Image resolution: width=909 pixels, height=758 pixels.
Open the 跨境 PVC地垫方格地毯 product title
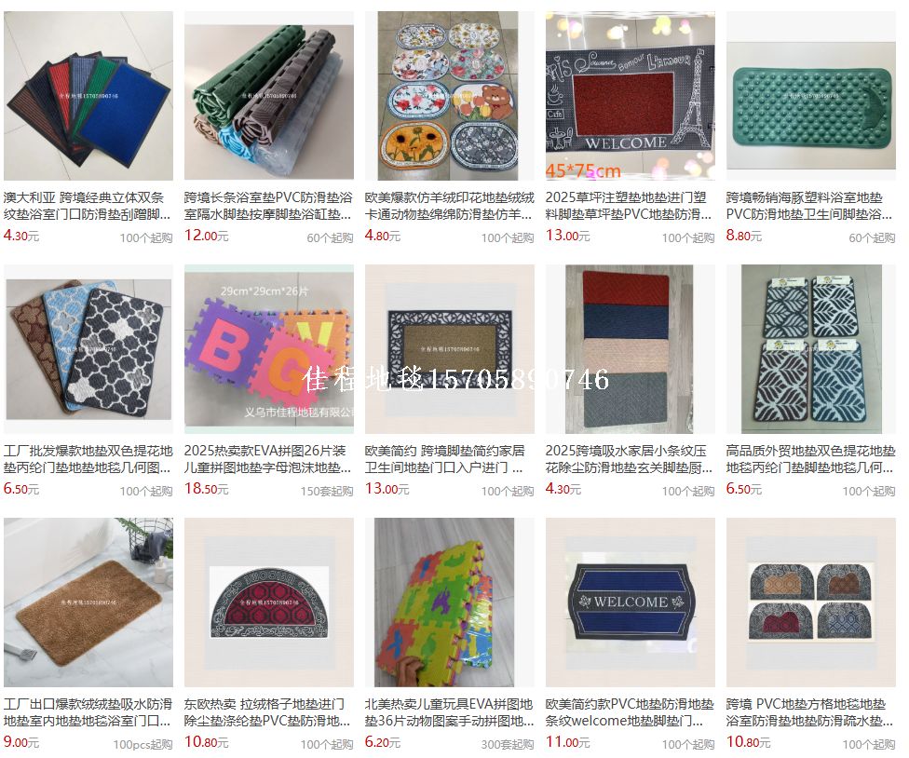(x=810, y=712)
